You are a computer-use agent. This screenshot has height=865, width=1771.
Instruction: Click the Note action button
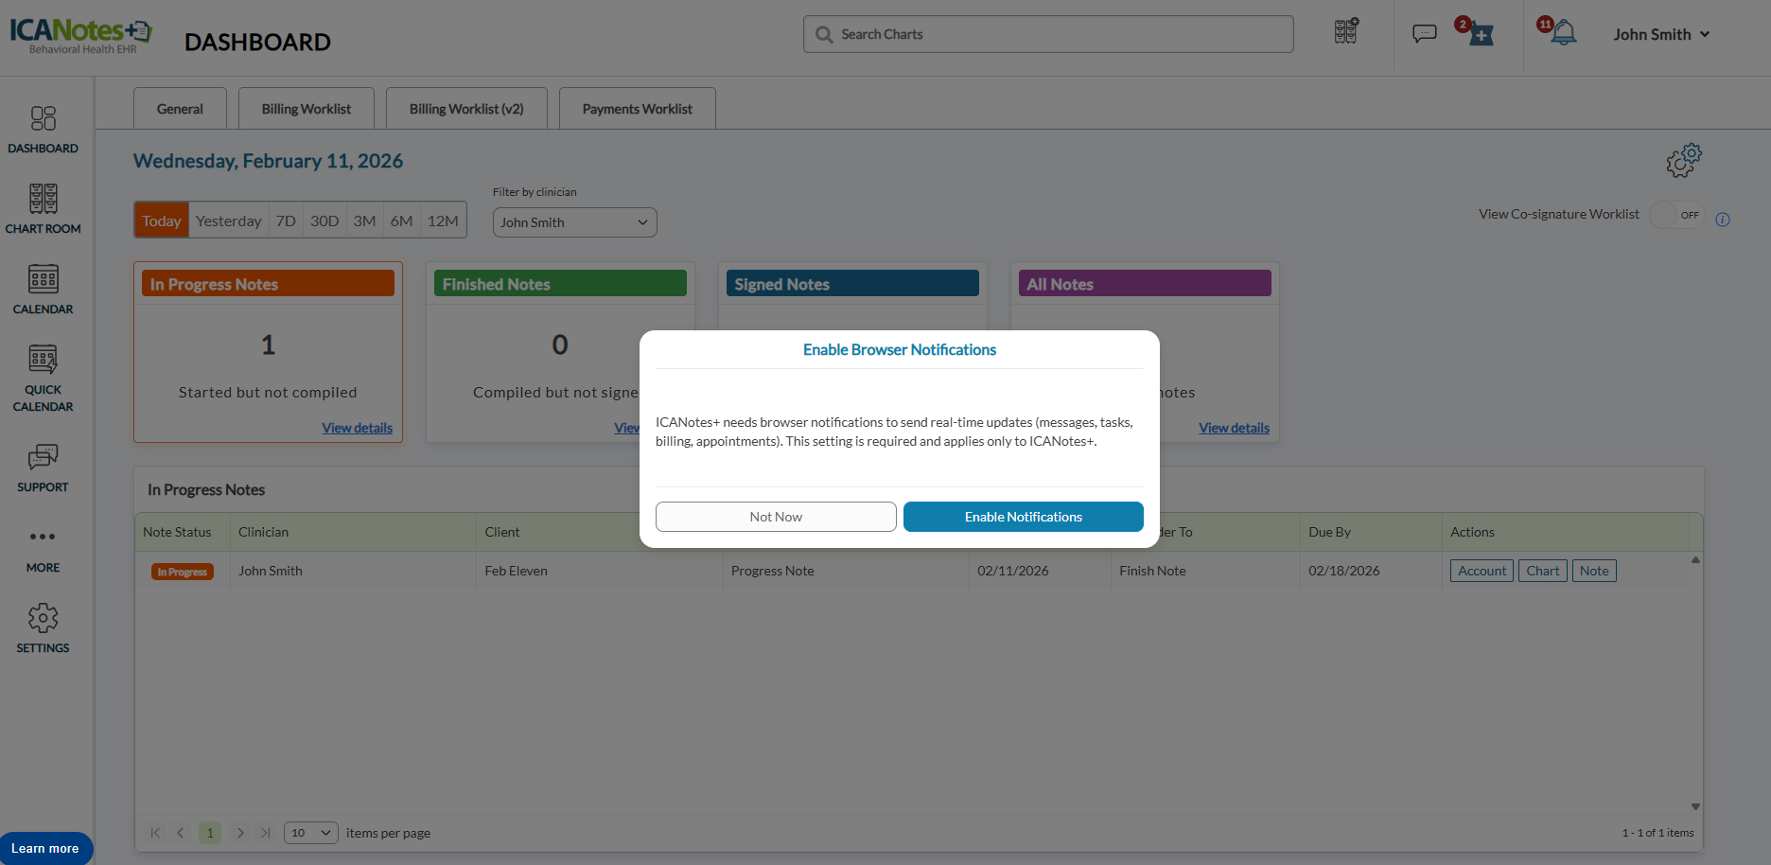1594,571
